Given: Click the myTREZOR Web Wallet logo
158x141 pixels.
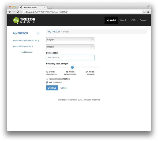Looking at the screenshot, I should click(x=24, y=20).
